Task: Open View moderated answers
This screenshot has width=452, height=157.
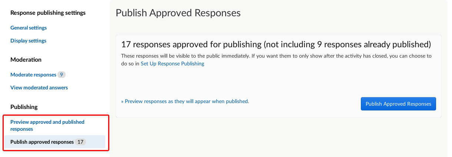Action: tap(39, 88)
